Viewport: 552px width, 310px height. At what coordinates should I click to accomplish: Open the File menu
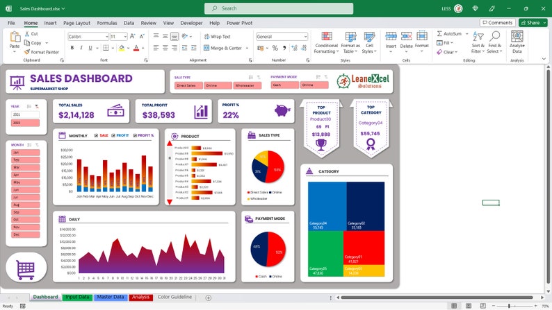click(11, 23)
